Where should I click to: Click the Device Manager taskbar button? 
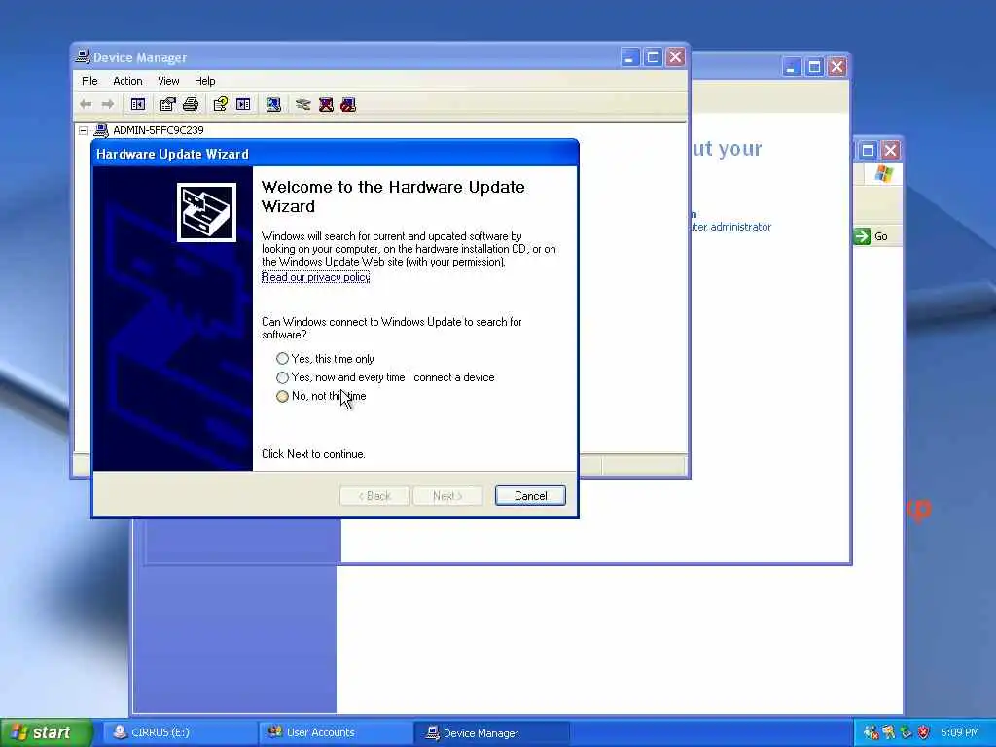coord(491,732)
